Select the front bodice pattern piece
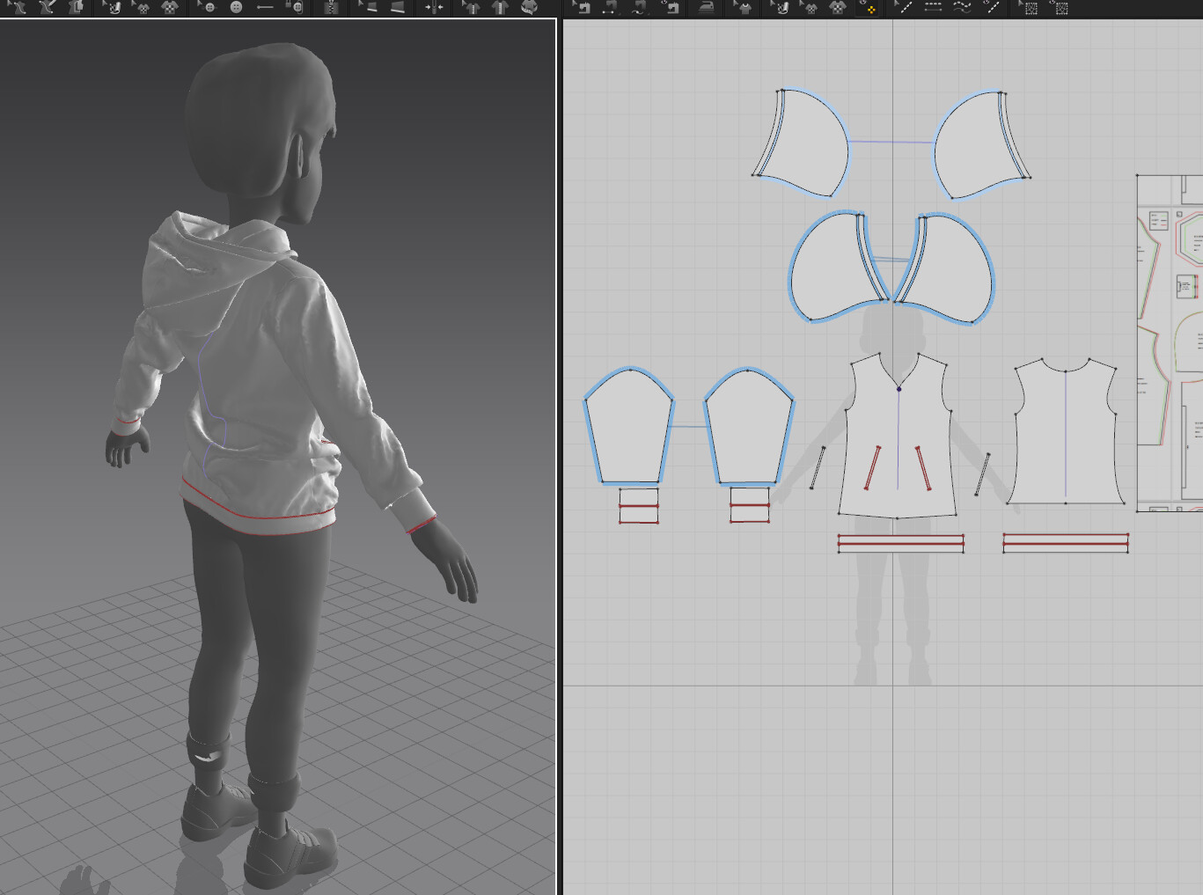This screenshot has height=895, width=1203. 898,436
